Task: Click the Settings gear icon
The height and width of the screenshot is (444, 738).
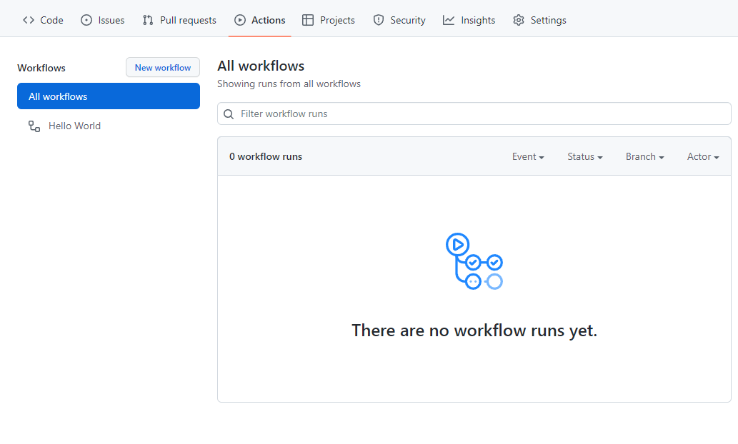Action: pyautogui.click(x=519, y=20)
